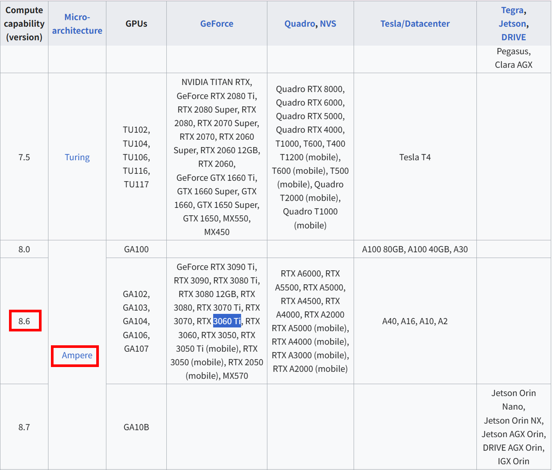Select the Tesla T4 cell
Viewport: 552px width, 470px height.
point(415,157)
